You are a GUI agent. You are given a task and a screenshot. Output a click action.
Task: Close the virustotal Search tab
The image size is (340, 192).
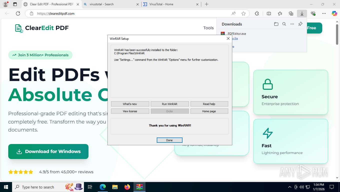click(138, 4)
